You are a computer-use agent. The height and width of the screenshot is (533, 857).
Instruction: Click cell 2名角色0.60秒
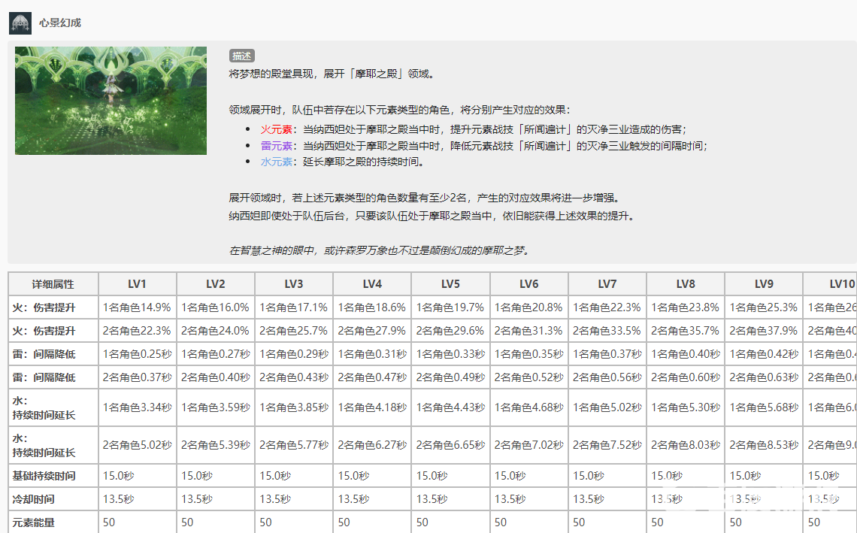[x=686, y=377]
